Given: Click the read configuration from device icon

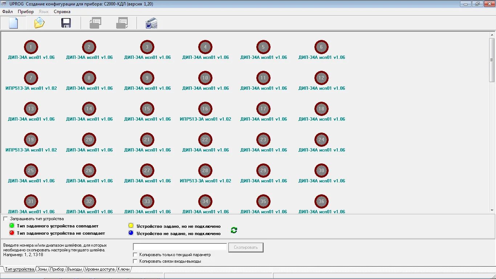Looking at the screenshot, I should click(95, 23).
